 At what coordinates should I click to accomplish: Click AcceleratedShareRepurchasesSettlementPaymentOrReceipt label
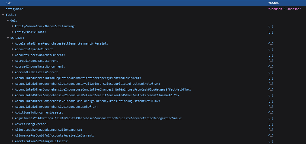[61, 44]
